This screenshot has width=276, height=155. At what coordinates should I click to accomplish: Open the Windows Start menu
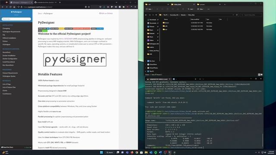[x=101, y=152]
